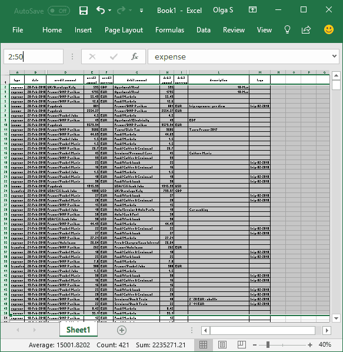Viewport: 343px width, 352px height.
Task: Toggle the AutoSave switch
Action: coord(59,11)
